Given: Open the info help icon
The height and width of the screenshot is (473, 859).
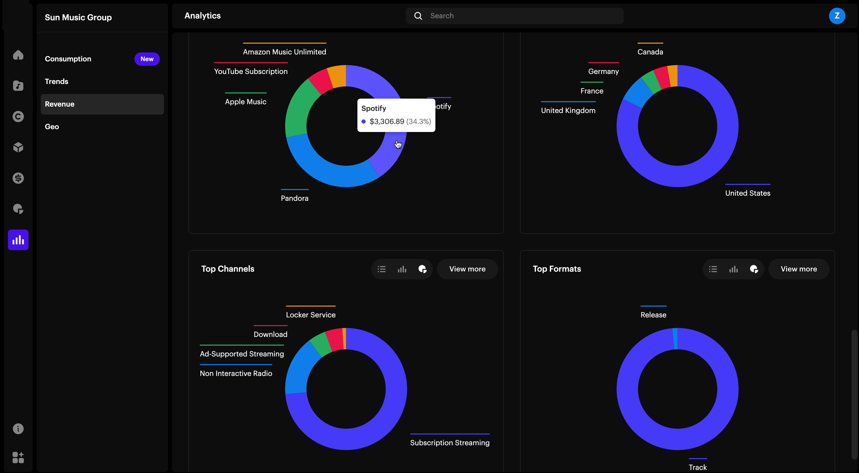Looking at the screenshot, I should click(18, 429).
